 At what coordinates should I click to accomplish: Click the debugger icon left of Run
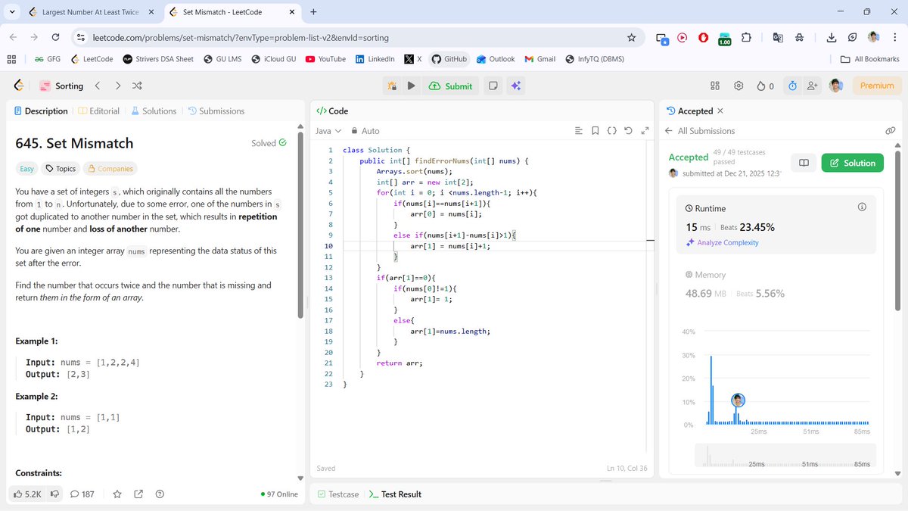click(x=392, y=86)
